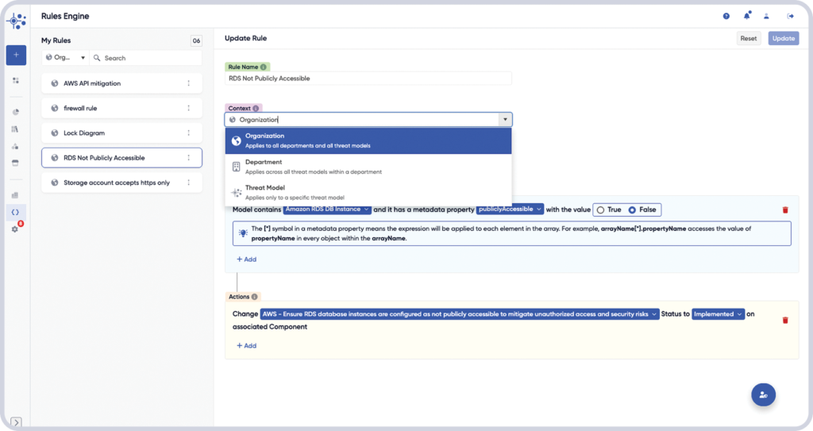This screenshot has height=431, width=813.
Task: Open the Rules Engine braces icon in sidebar
Action: point(16,212)
